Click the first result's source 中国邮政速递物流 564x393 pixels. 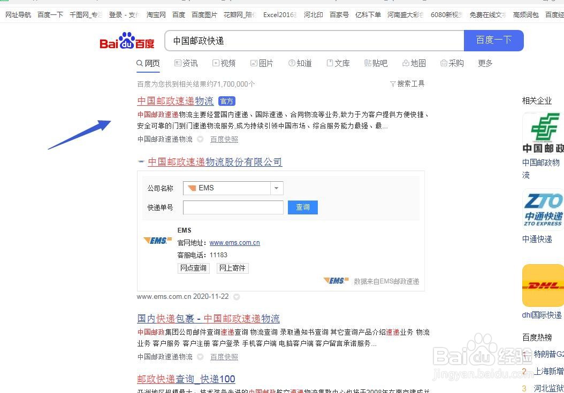(165, 139)
